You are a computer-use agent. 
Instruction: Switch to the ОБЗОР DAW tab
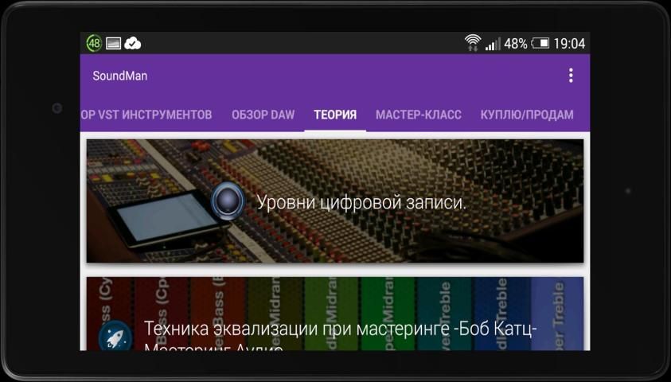(x=263, y=115)
